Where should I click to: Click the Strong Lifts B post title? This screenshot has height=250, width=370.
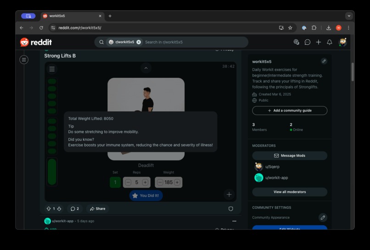coord(60,56)
